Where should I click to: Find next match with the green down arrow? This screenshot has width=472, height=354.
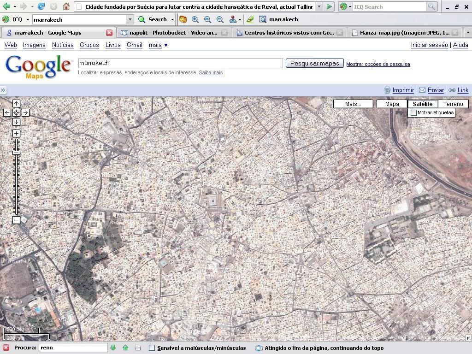click(113, 348)
